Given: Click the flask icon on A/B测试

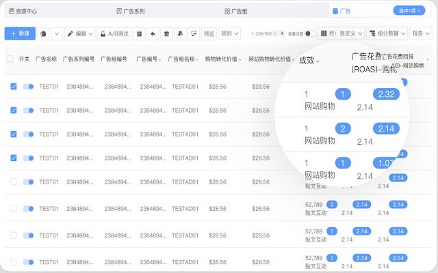Looking at the screenshot, I should (103, 33).
